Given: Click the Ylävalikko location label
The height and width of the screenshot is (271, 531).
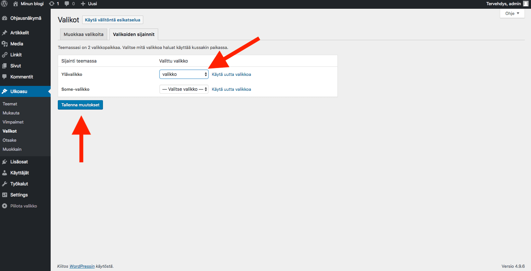Looking at the screenshot, I should tap(72, 74).
